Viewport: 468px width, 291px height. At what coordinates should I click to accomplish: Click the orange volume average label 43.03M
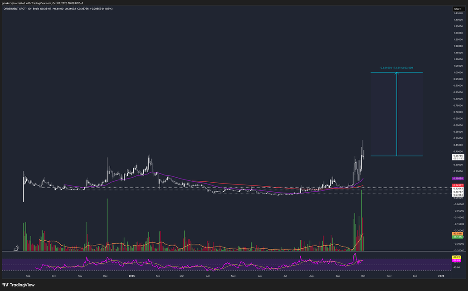point(457,233)
